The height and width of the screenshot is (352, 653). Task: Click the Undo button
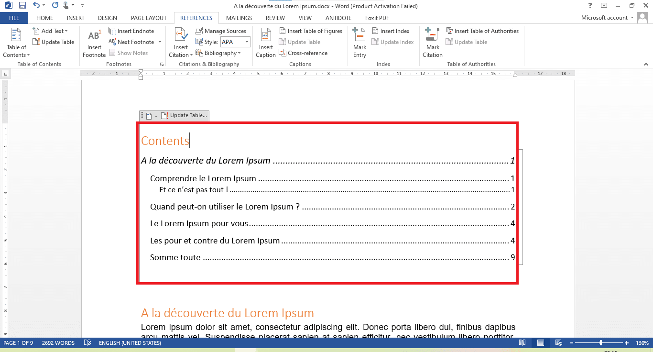click(x=36, y=6)
